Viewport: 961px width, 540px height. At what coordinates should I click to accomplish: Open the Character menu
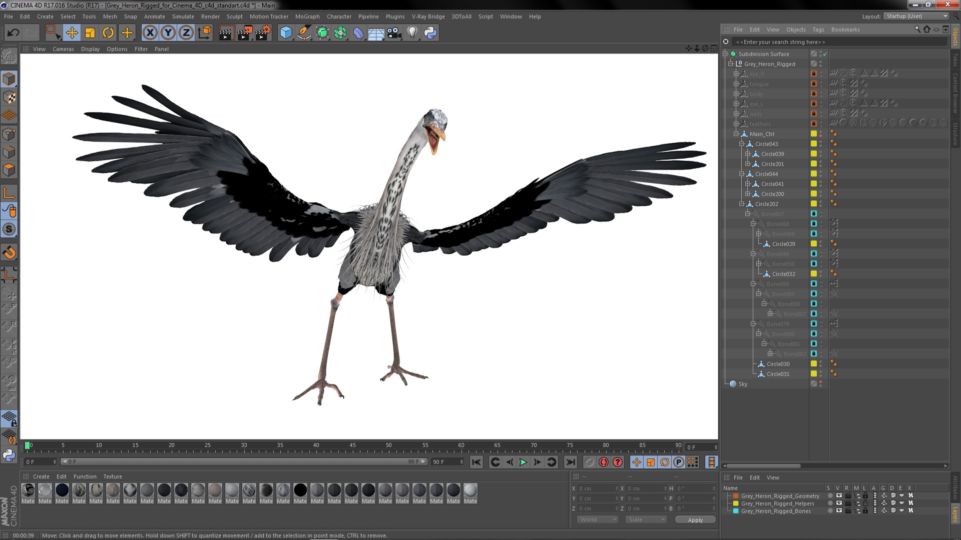coord(339,16)
